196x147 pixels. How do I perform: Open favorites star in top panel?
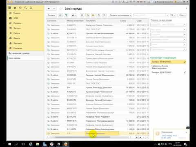[x=15, y=8]
